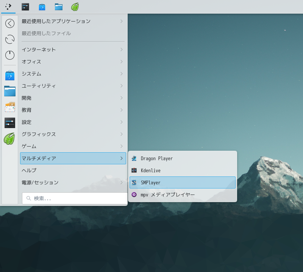Expand arrow beside ユーティリティ
Screen dimensions: 303x272
tap(122, 86)
